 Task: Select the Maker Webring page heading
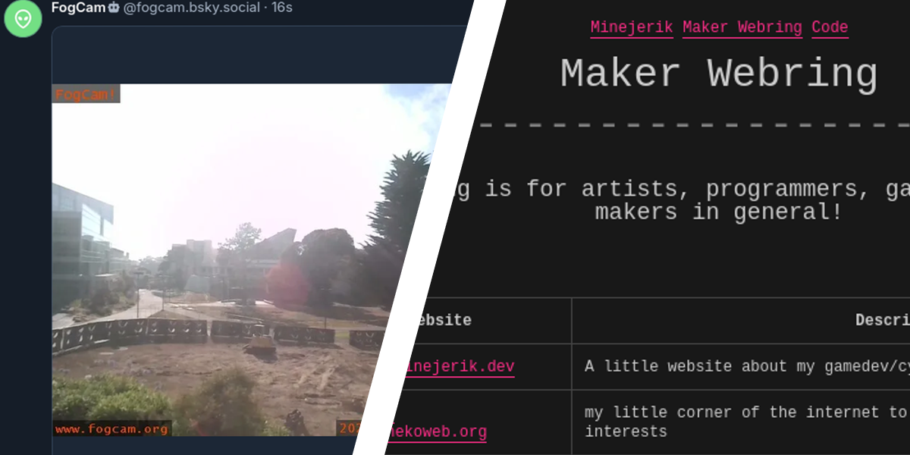tap(719, 74)
